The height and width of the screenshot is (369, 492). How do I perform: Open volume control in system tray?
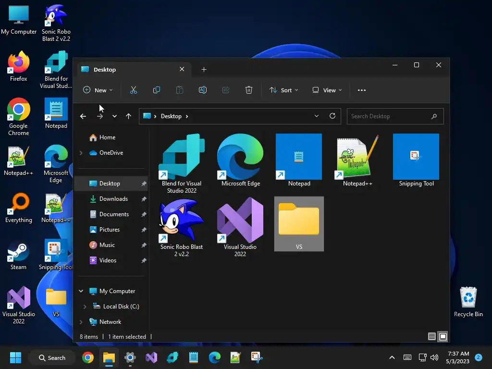click(x=434, y=357)
